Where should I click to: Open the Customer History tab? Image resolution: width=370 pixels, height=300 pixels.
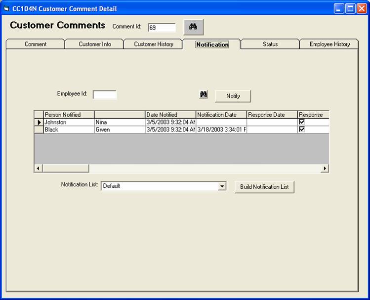(154, 44)
